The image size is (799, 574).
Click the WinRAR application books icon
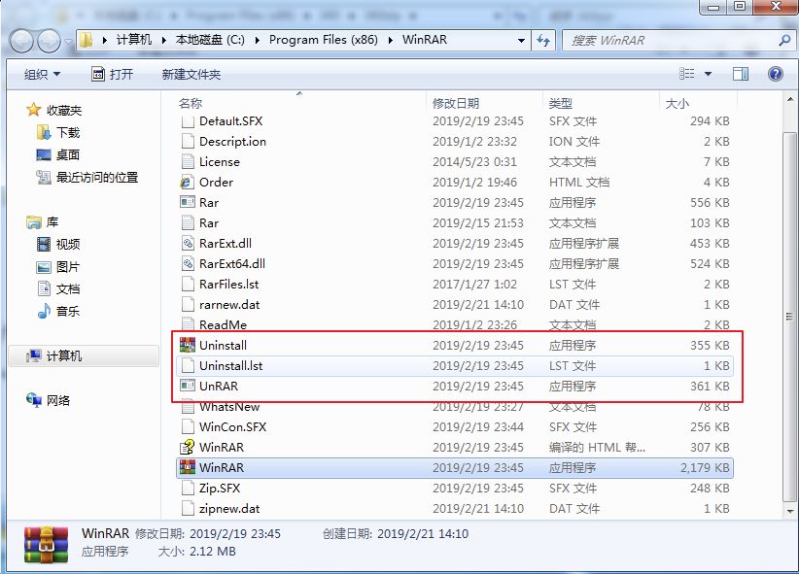pos(187,467)
